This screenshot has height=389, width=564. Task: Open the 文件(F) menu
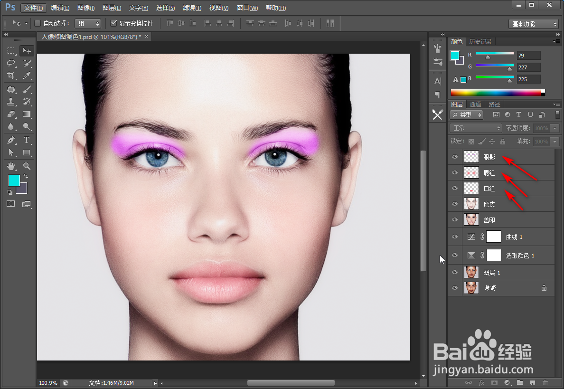pyautogui.click(x=33, y=8)
